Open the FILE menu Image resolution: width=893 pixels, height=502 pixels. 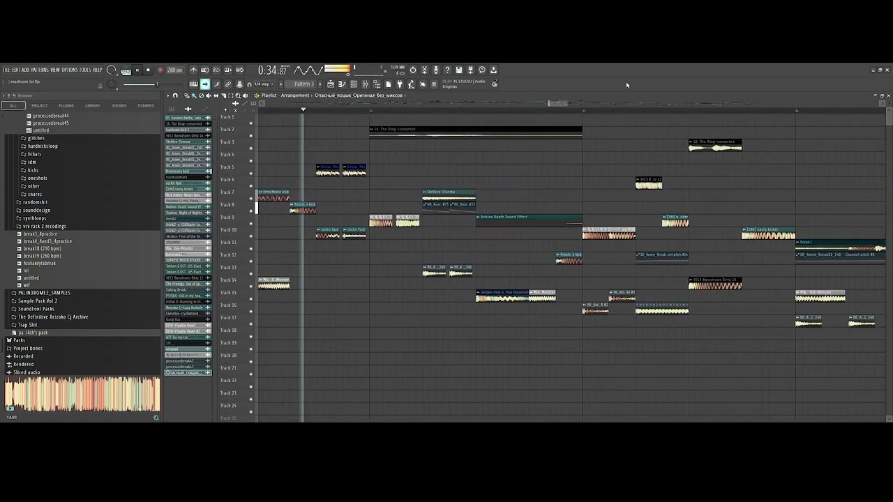coord(6,70)
